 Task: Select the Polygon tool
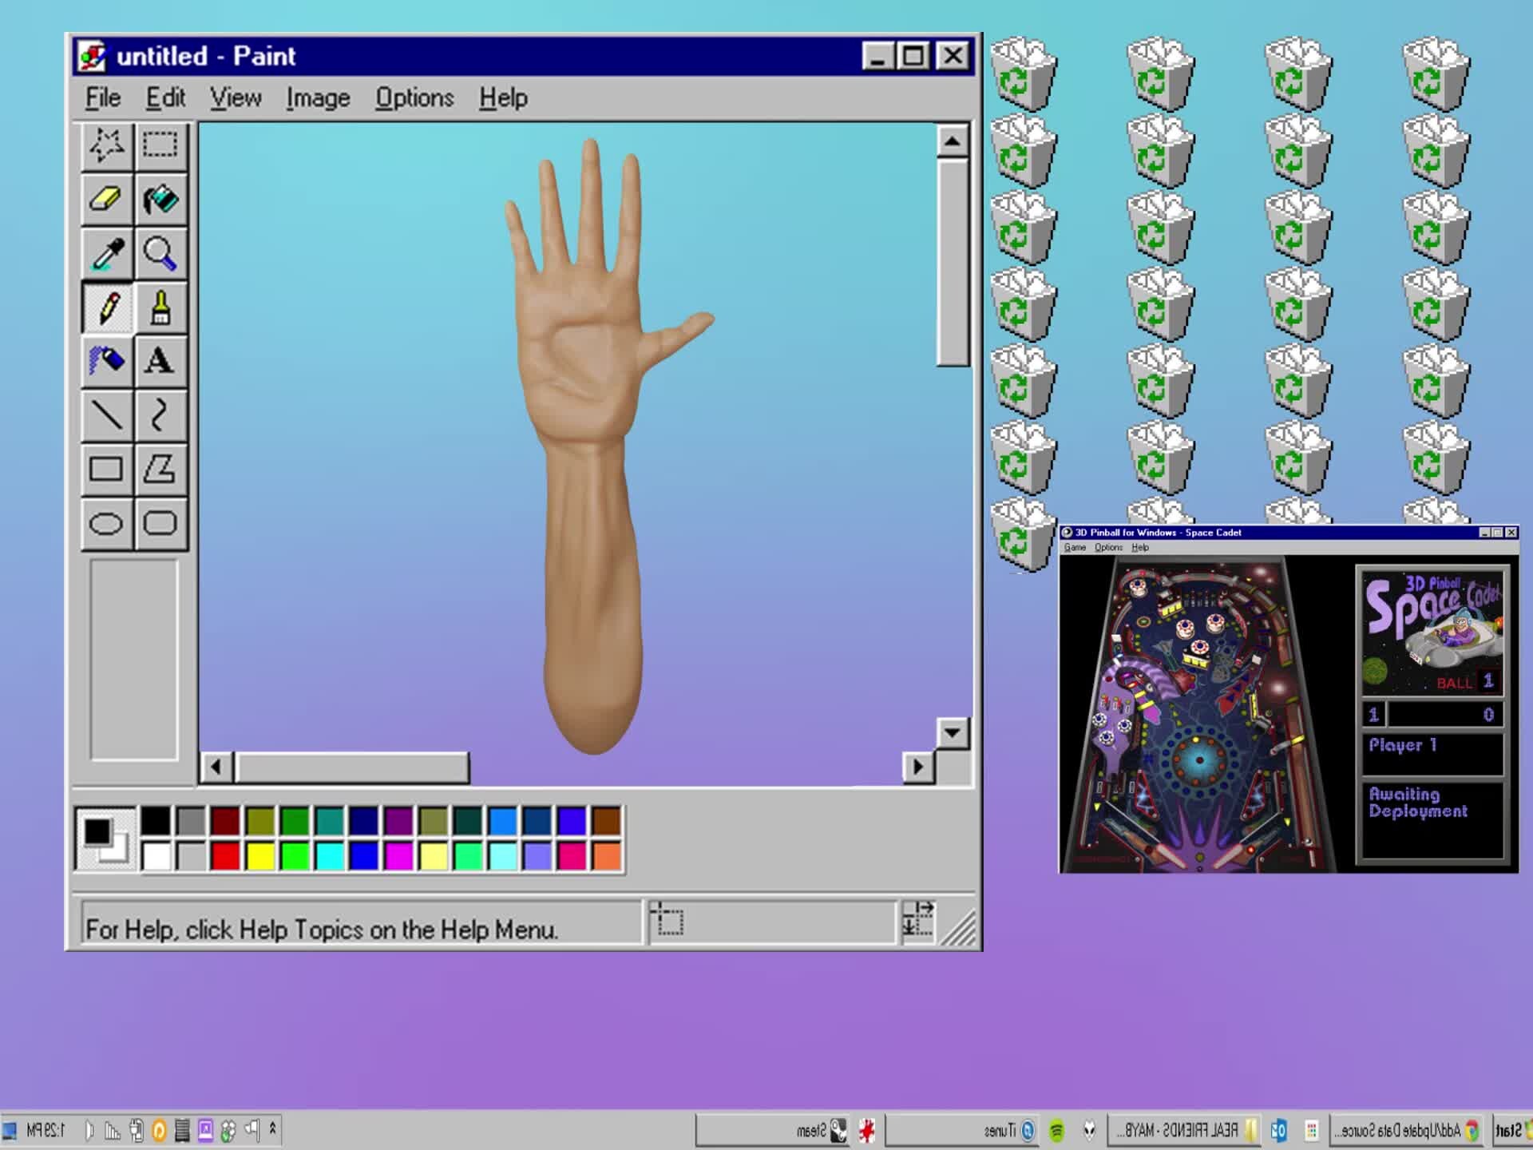click(x=160, y=468)
